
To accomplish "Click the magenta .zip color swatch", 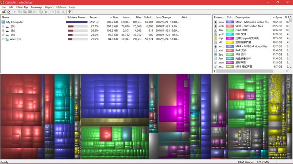I will pos(230,38).
